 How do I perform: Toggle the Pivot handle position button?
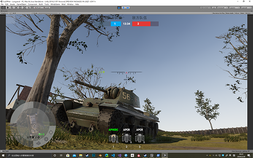click(38, 8)
